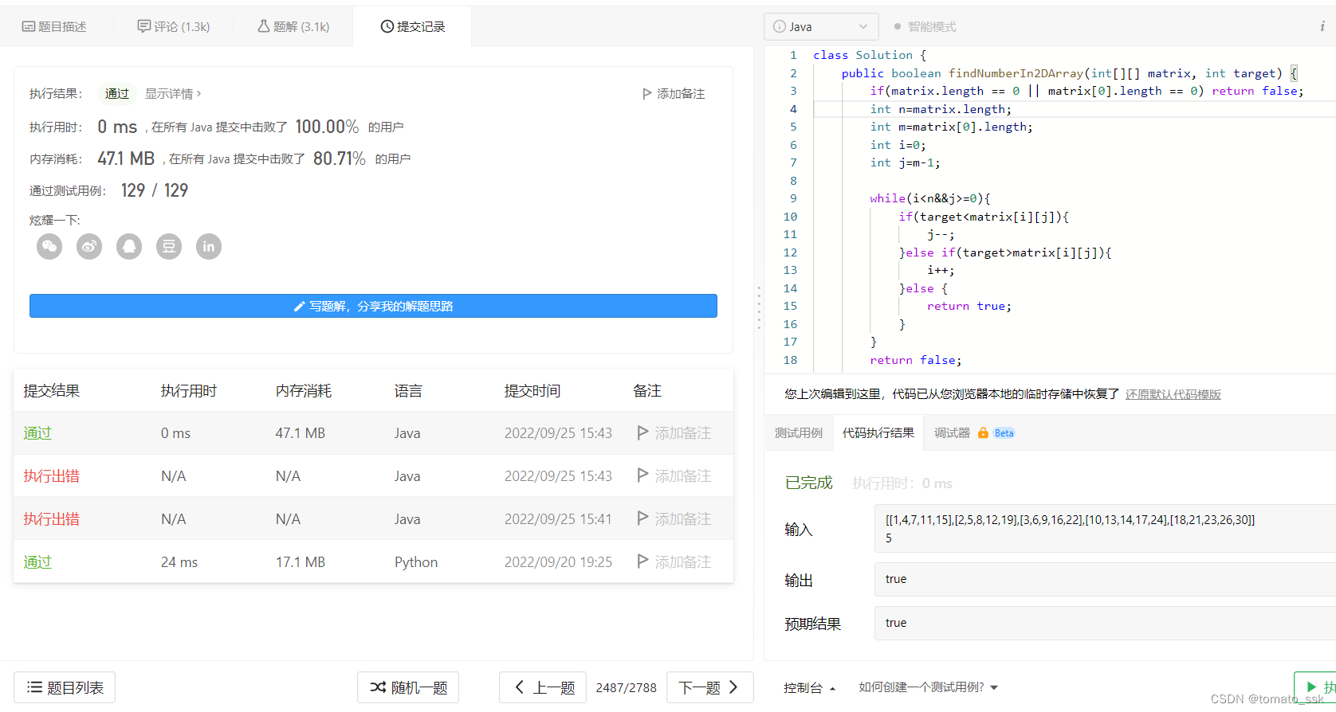Click the 输入 test input field

tap(1105, 529)
